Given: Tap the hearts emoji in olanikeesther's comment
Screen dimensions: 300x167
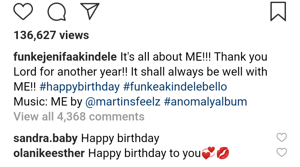Looking at the screenshot, I should tap(207, 154).
